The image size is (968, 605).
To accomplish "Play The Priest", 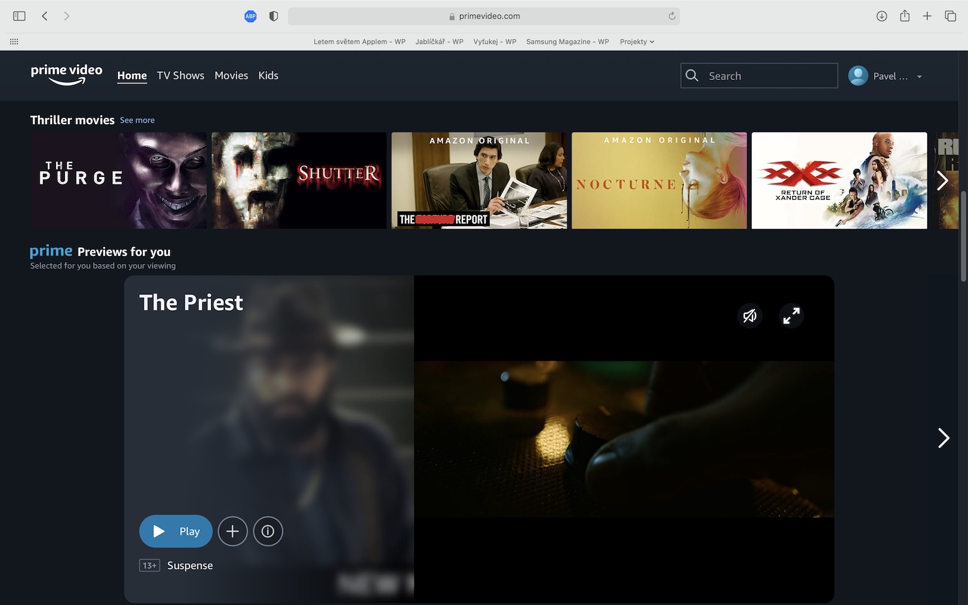I will [176, 531].
